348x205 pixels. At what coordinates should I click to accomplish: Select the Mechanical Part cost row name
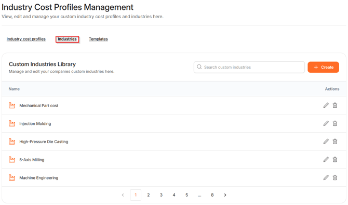[38, 106]
